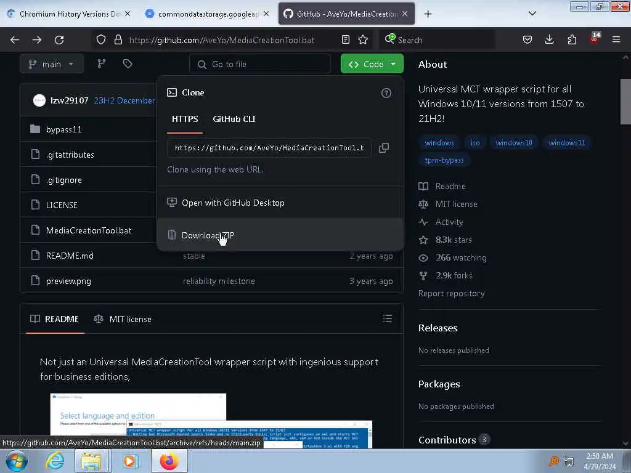Click the windows11 topic tag
631x473 pixels.
point(567,143)
